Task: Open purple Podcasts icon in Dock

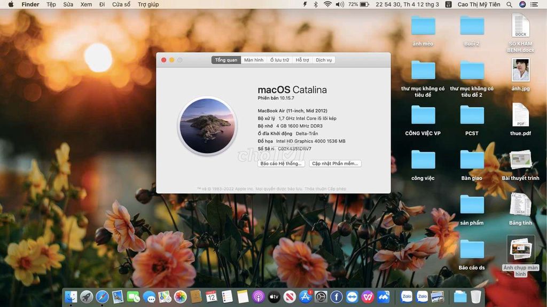Action: (259, 297)
